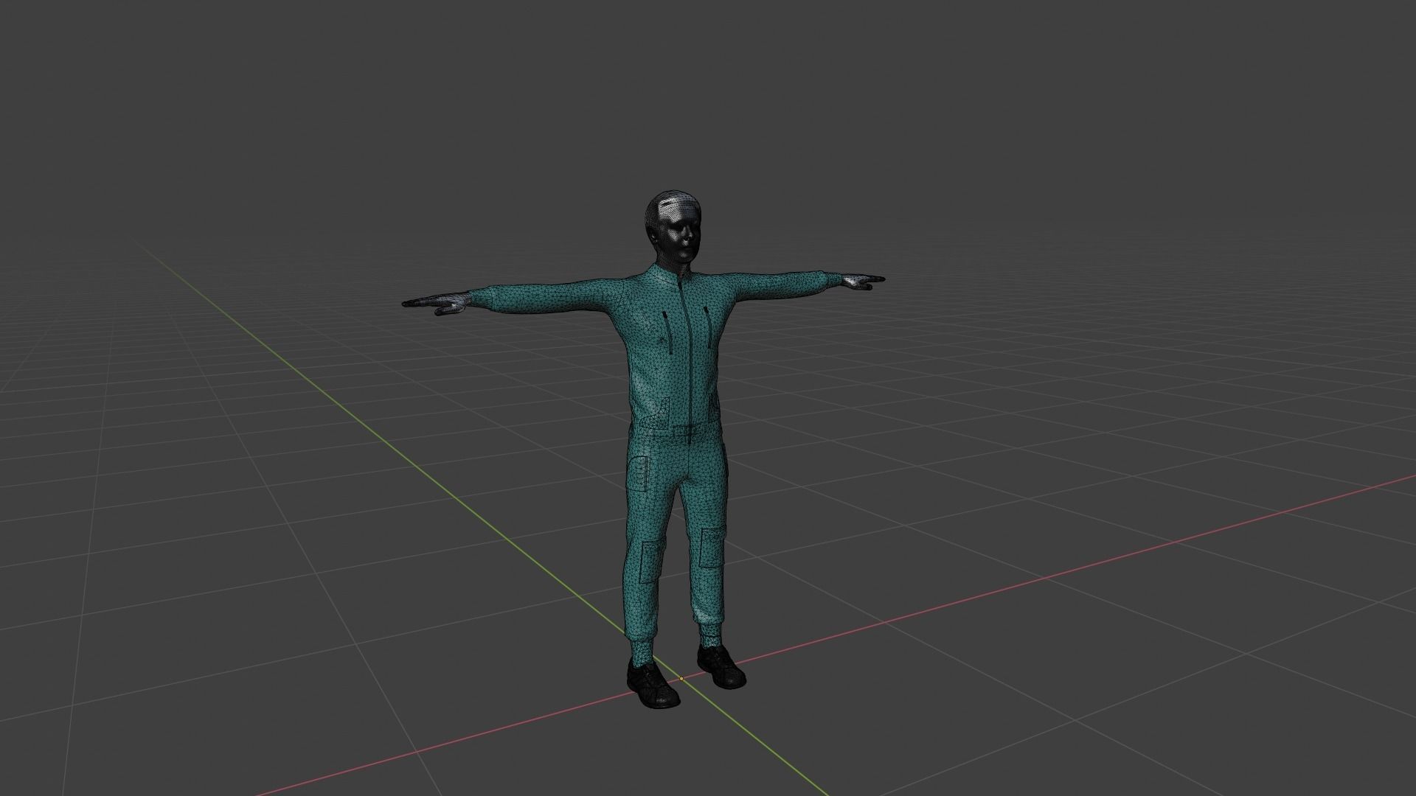Click the orange origin point between the shoes
This screenshot has height=796, width=1416.
(681, 678)
